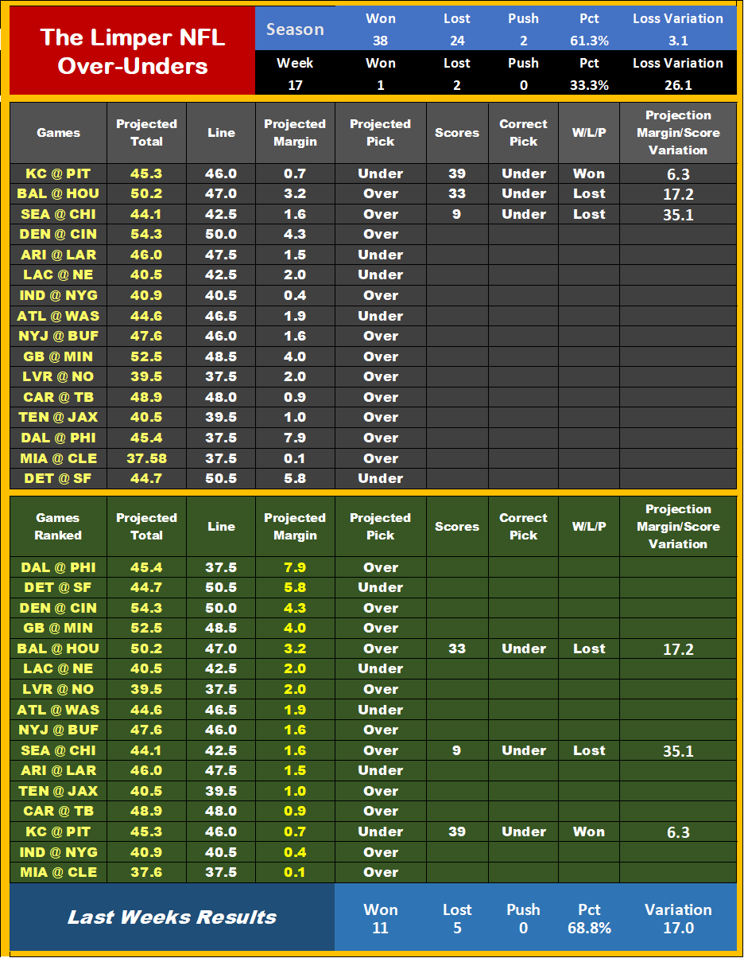This screenshot has height=958, width=744.
Task: Select last week's Variation value 17.0
Action: [678, 928]
